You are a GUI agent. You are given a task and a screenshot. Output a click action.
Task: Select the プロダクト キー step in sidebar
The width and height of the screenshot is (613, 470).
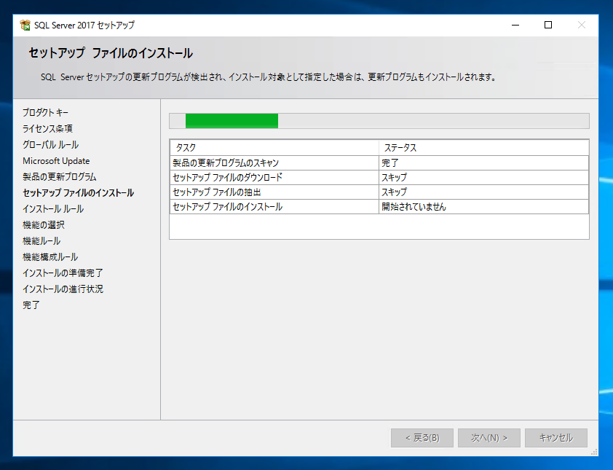click(x=45, y=113)
